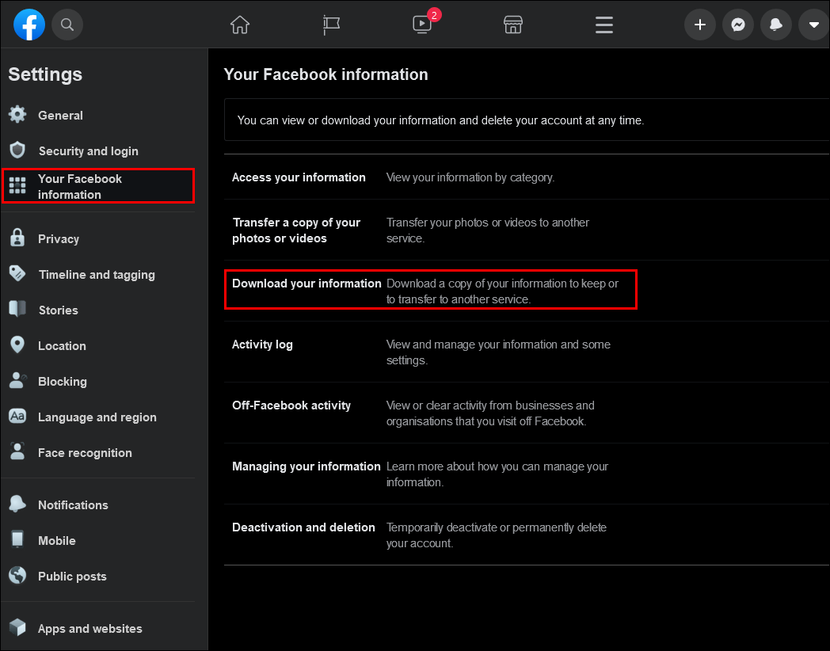Click the Your Facebook information grid icon

(17, 185)
